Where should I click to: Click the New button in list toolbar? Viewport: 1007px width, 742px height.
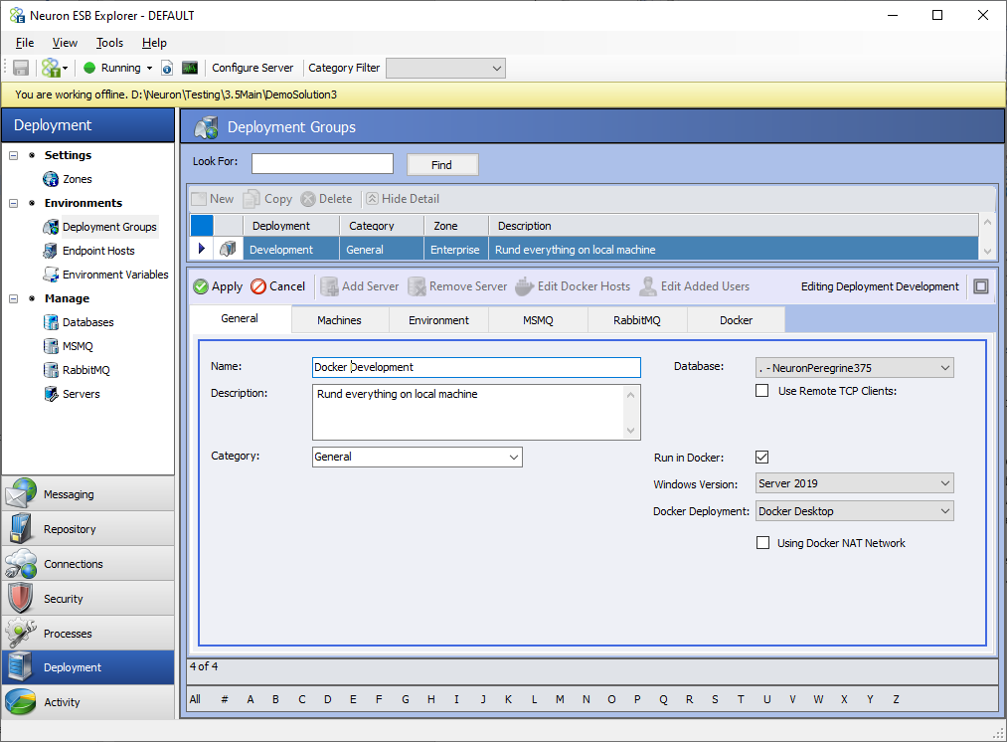point(213,199)
